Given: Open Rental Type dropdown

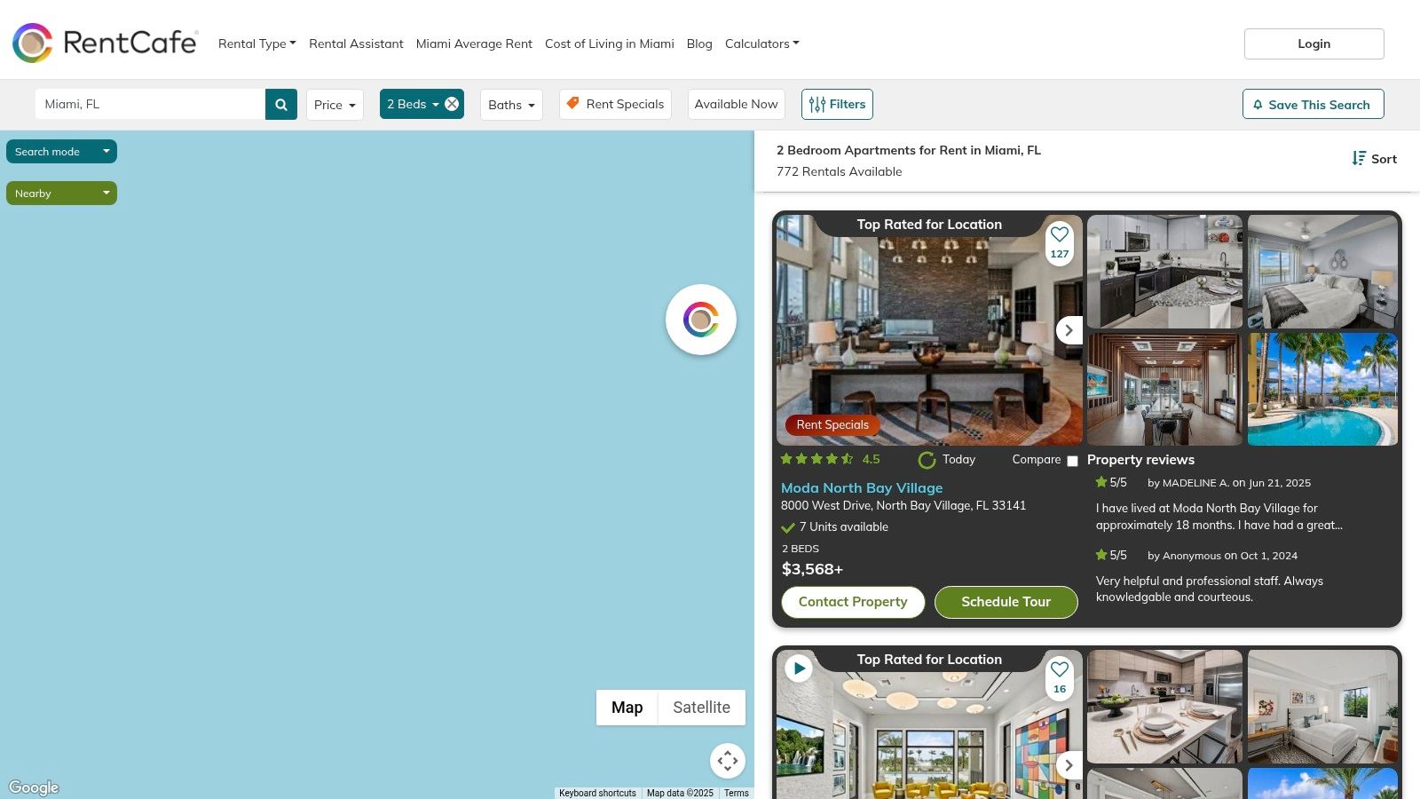Looking at the screenshot, I should pyautogui.click(x=257, y=44).
